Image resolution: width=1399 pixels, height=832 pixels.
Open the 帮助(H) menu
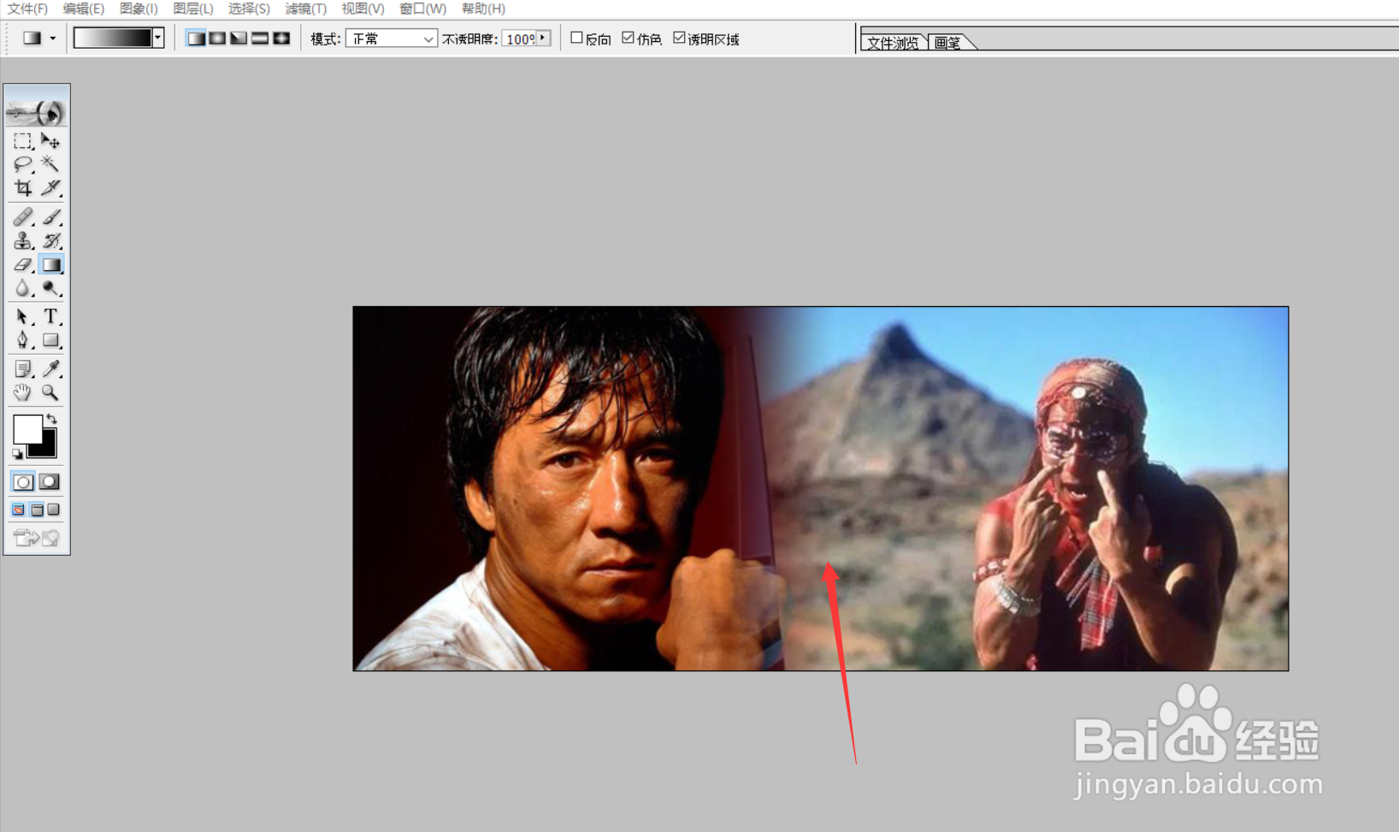click(x=483, y=9)
